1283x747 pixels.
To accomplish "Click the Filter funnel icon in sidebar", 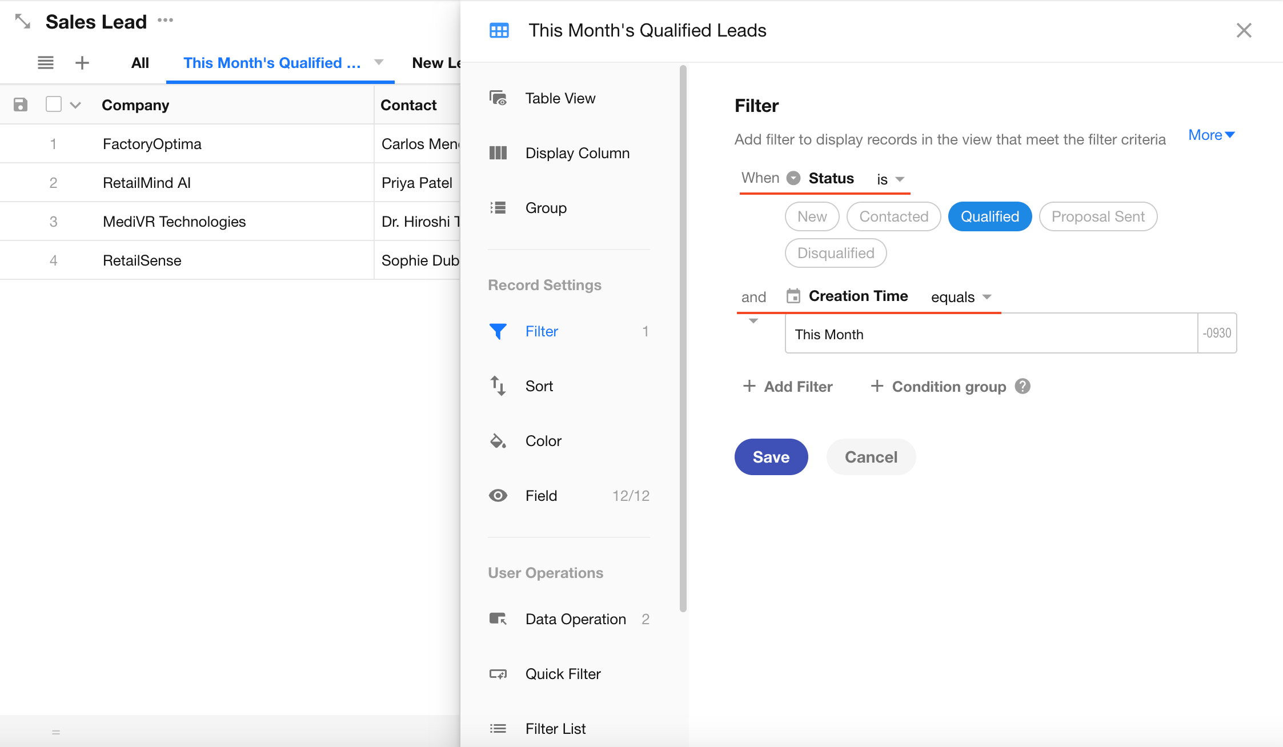I will (498, 331).
